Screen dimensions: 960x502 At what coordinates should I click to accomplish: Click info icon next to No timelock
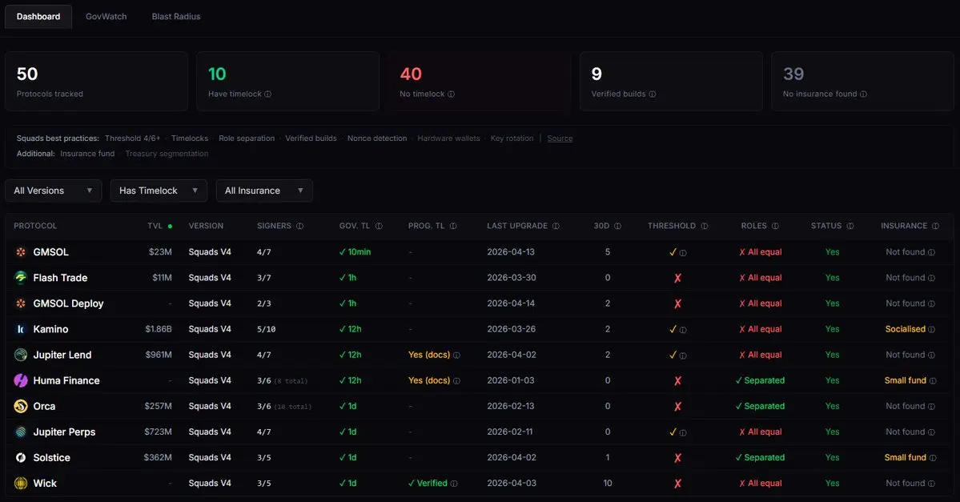click(452, 94)
